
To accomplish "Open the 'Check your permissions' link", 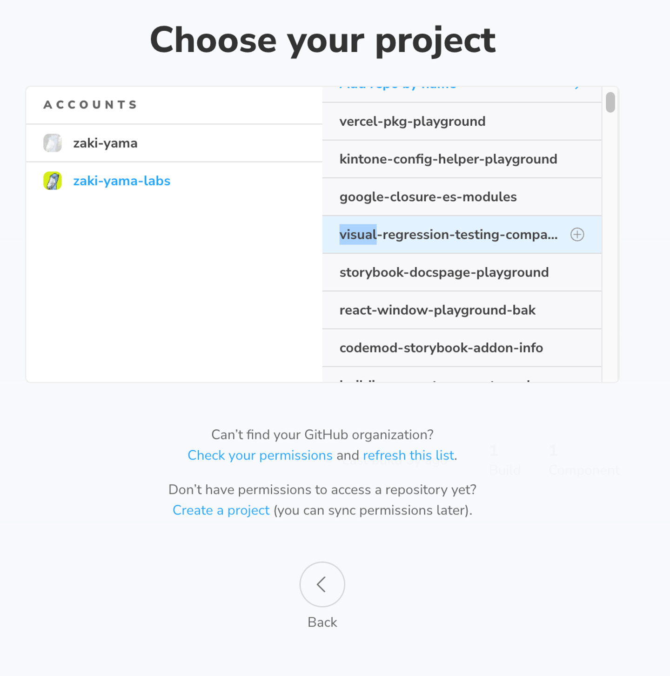I will point(260,455).
